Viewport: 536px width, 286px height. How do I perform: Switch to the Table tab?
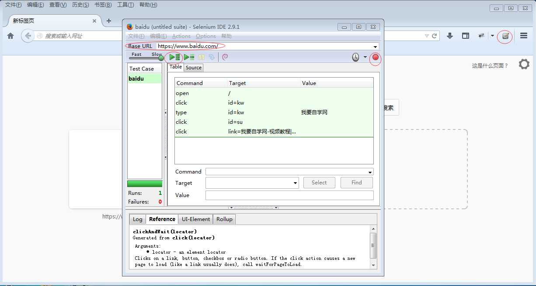176,67
